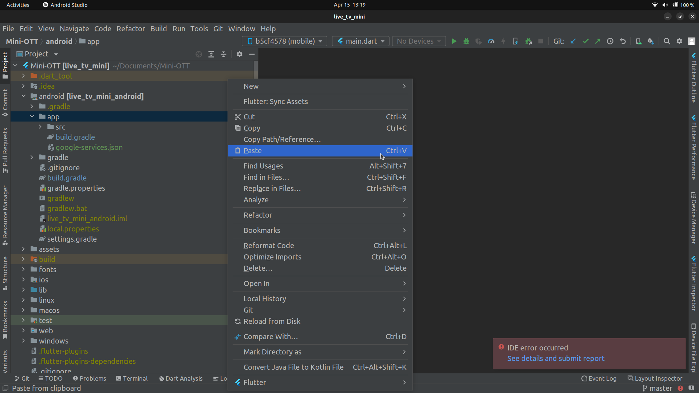The height and width of the screenshot is (393, 699).
Task: Open the Problems tool window
Action: click(x=90, y=378)
